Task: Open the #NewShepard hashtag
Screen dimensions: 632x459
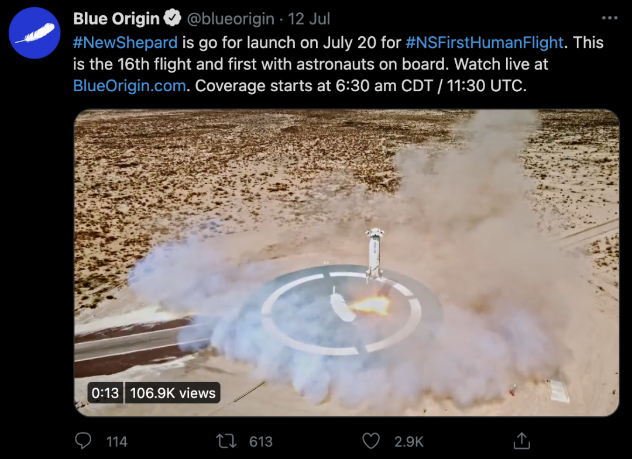Action: (125, 42)
